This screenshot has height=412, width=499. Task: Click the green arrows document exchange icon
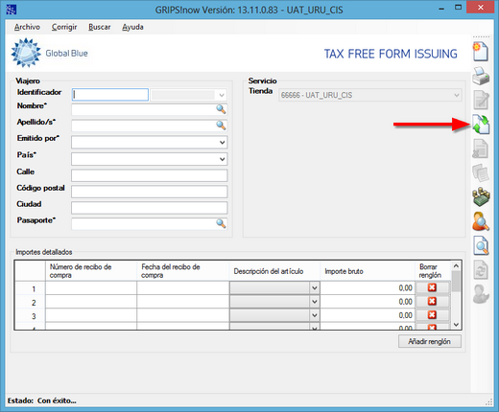click(481, 125)
